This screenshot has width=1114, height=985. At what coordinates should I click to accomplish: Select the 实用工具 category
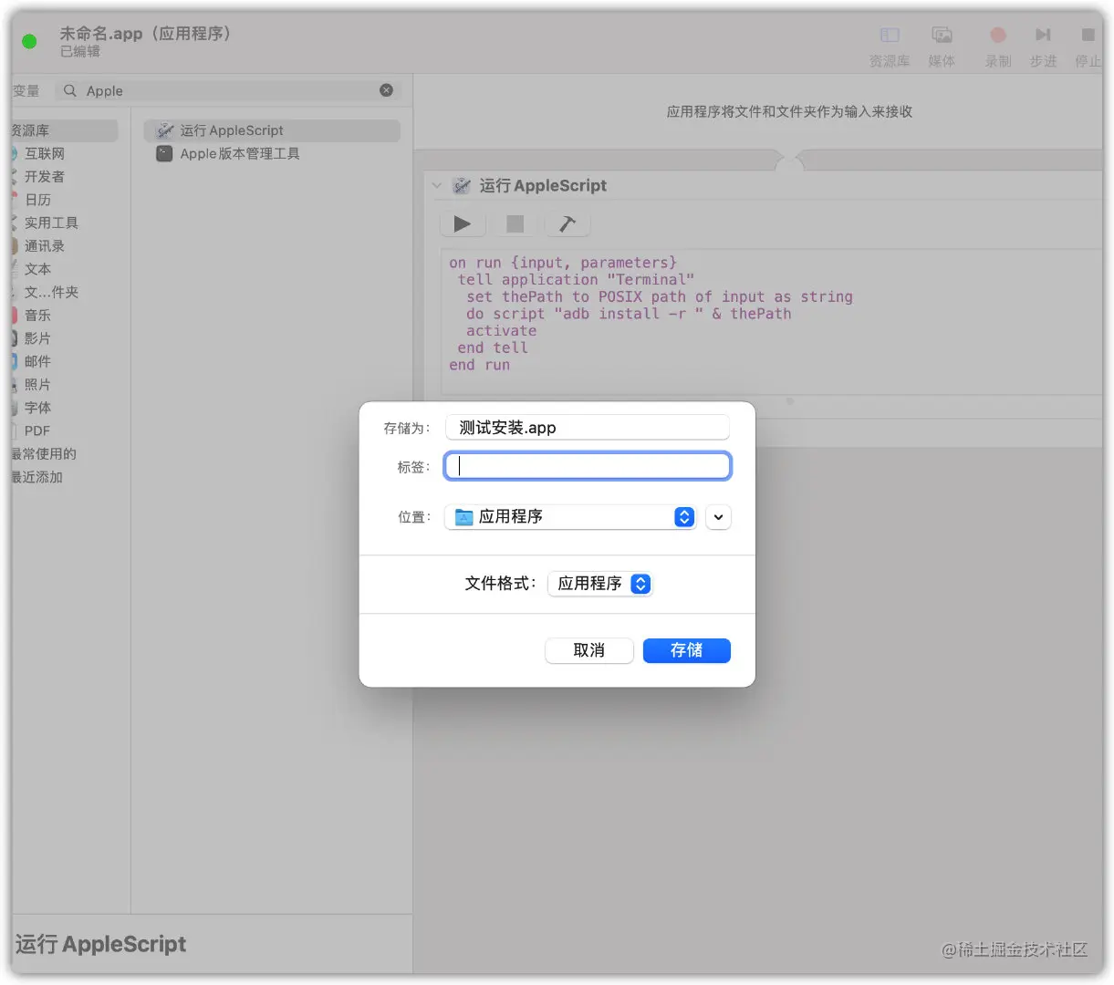[x=51, y=223]
